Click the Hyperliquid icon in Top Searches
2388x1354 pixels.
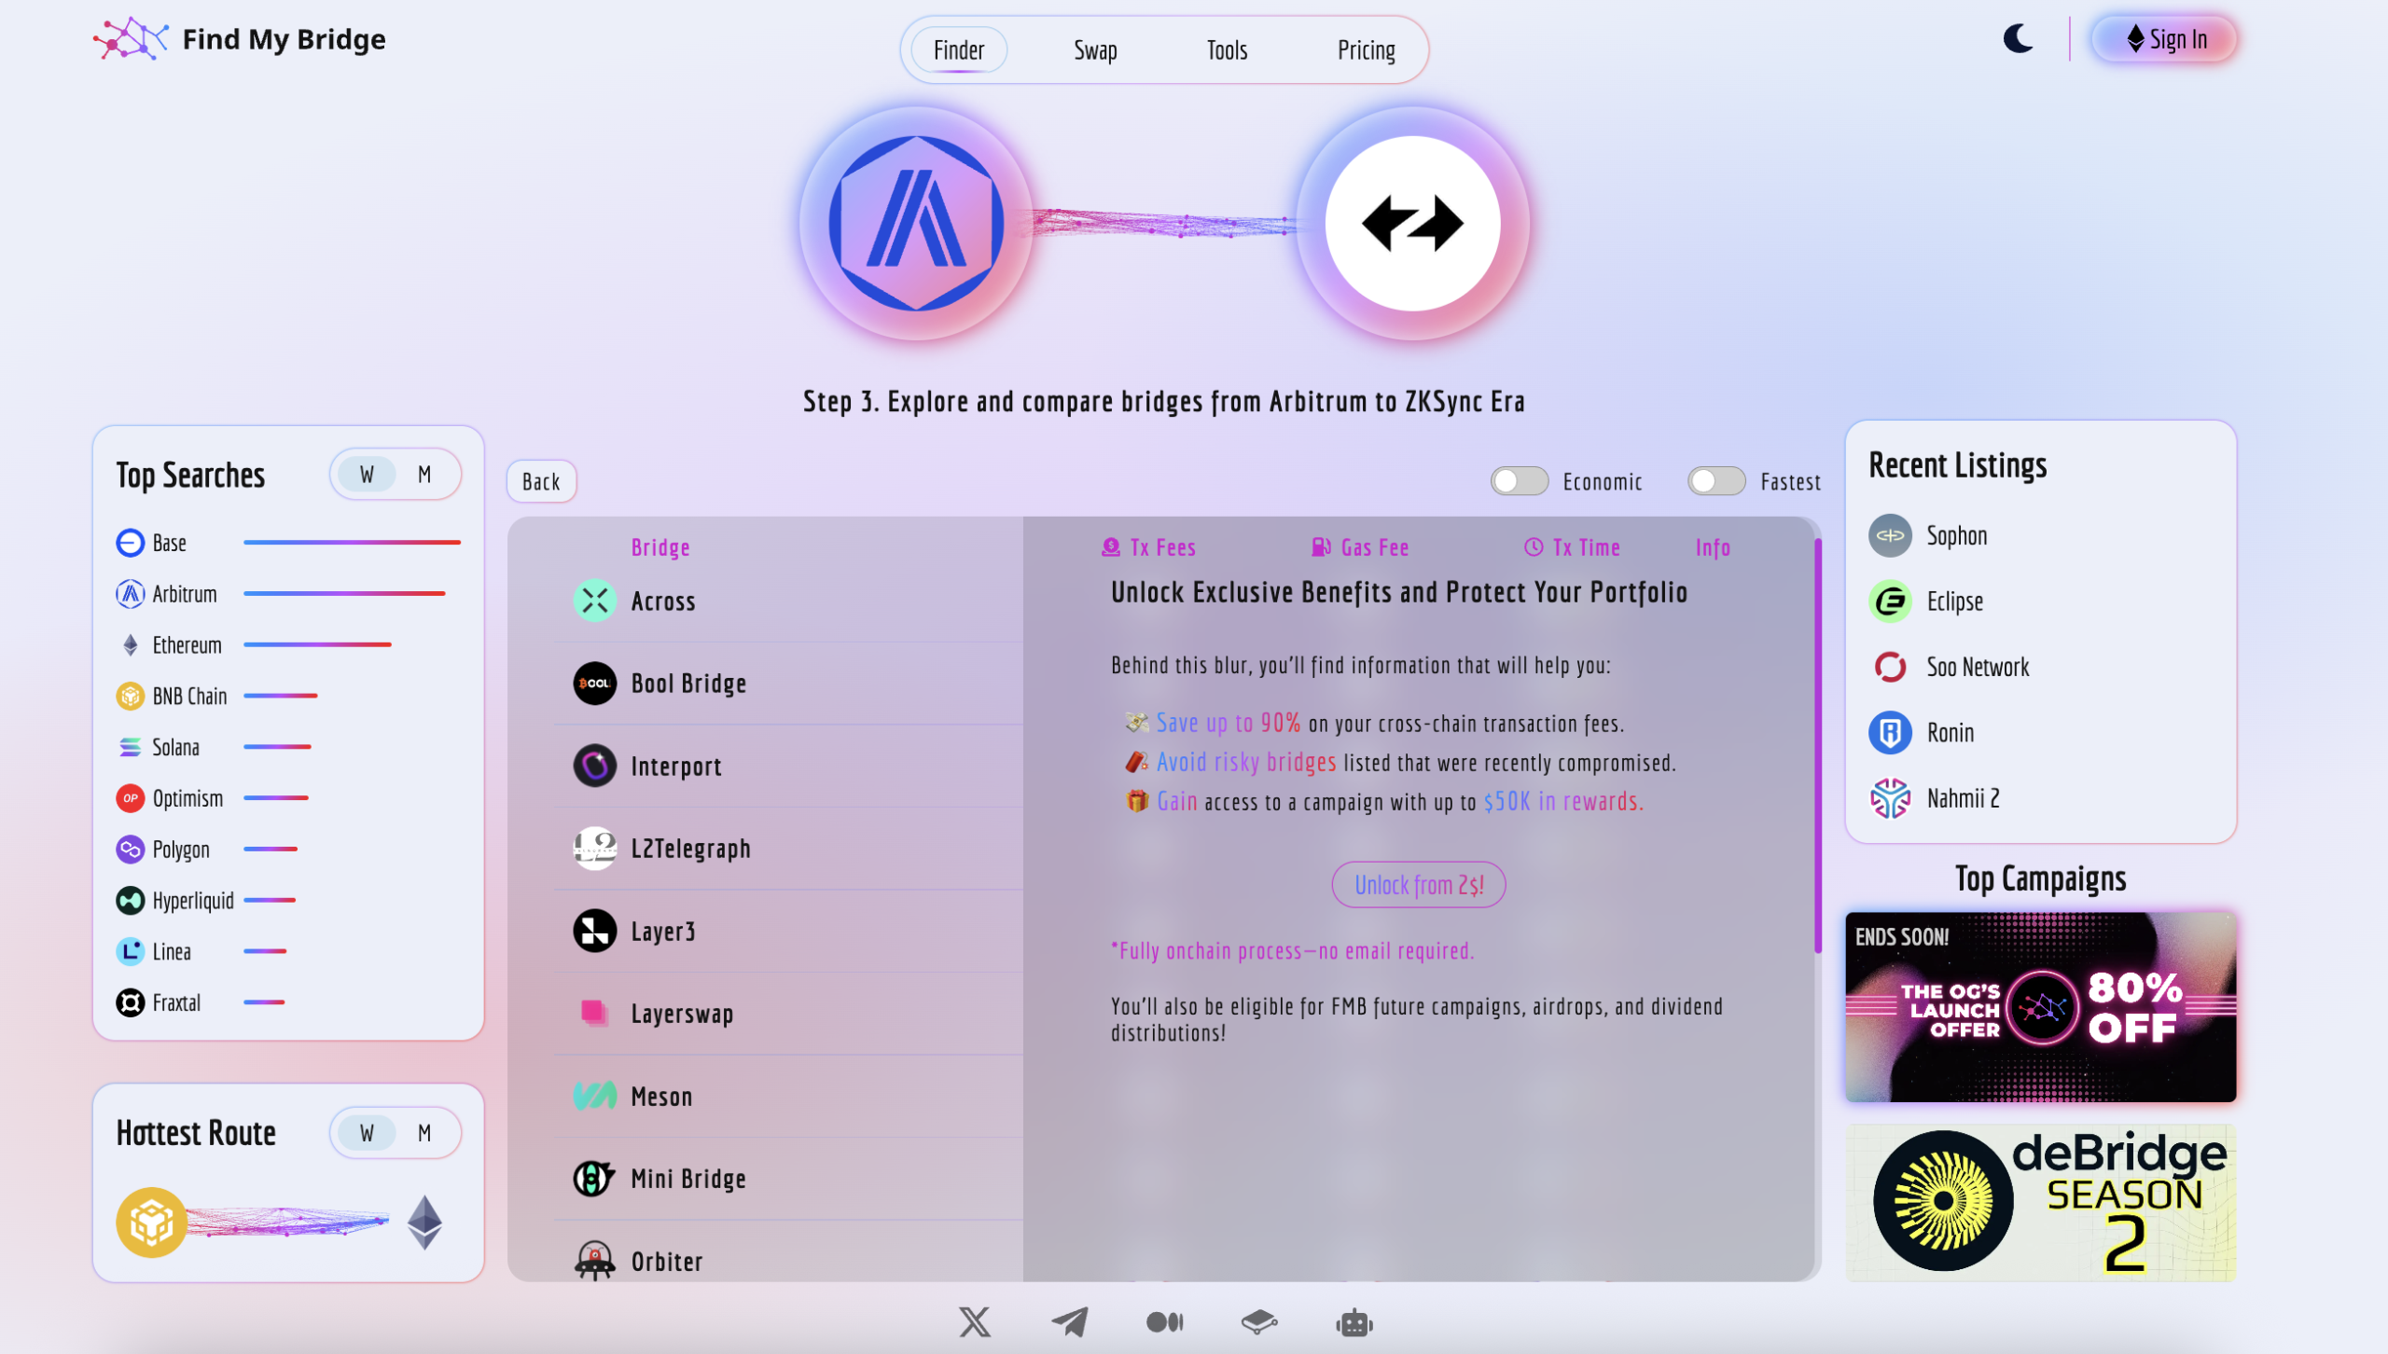click(130, 900)
